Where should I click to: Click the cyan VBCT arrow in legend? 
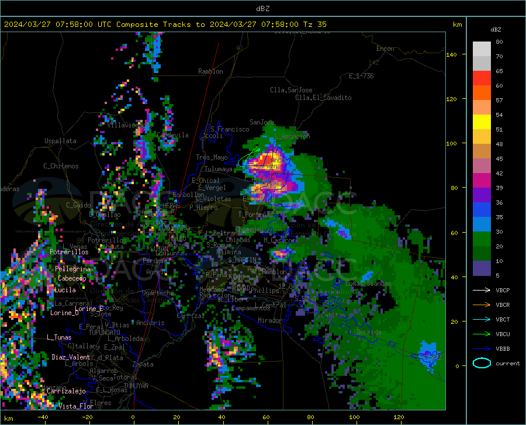click(x=482, y=319)
